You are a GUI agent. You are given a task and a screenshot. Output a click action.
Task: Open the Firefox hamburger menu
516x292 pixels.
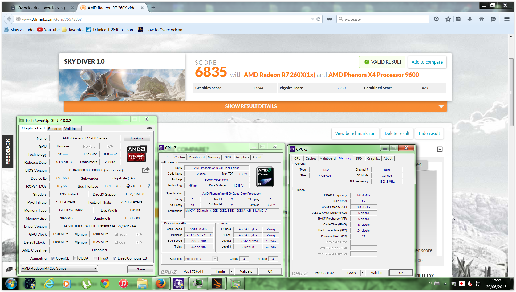pos(507,19)
